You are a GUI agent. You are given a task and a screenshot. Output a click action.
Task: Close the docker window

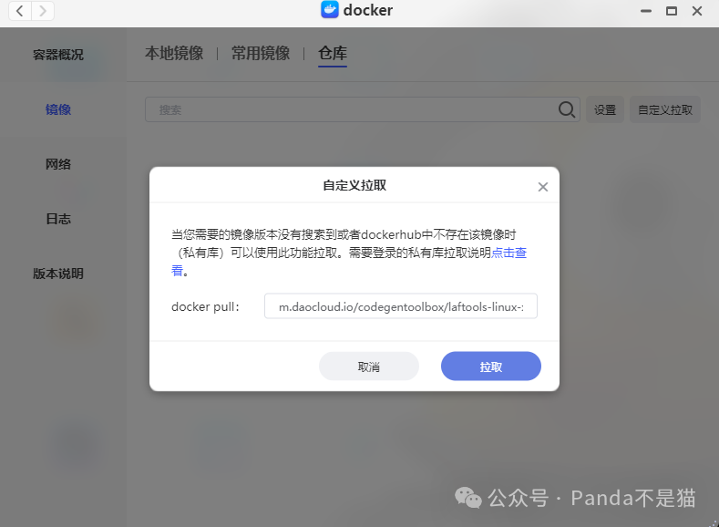tap(697, 11)
